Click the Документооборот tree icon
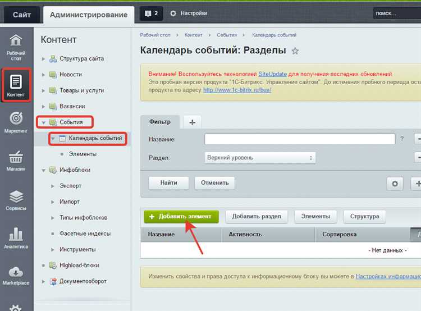The width and height of the screenshot is (421, 311). tap(53, 281)
